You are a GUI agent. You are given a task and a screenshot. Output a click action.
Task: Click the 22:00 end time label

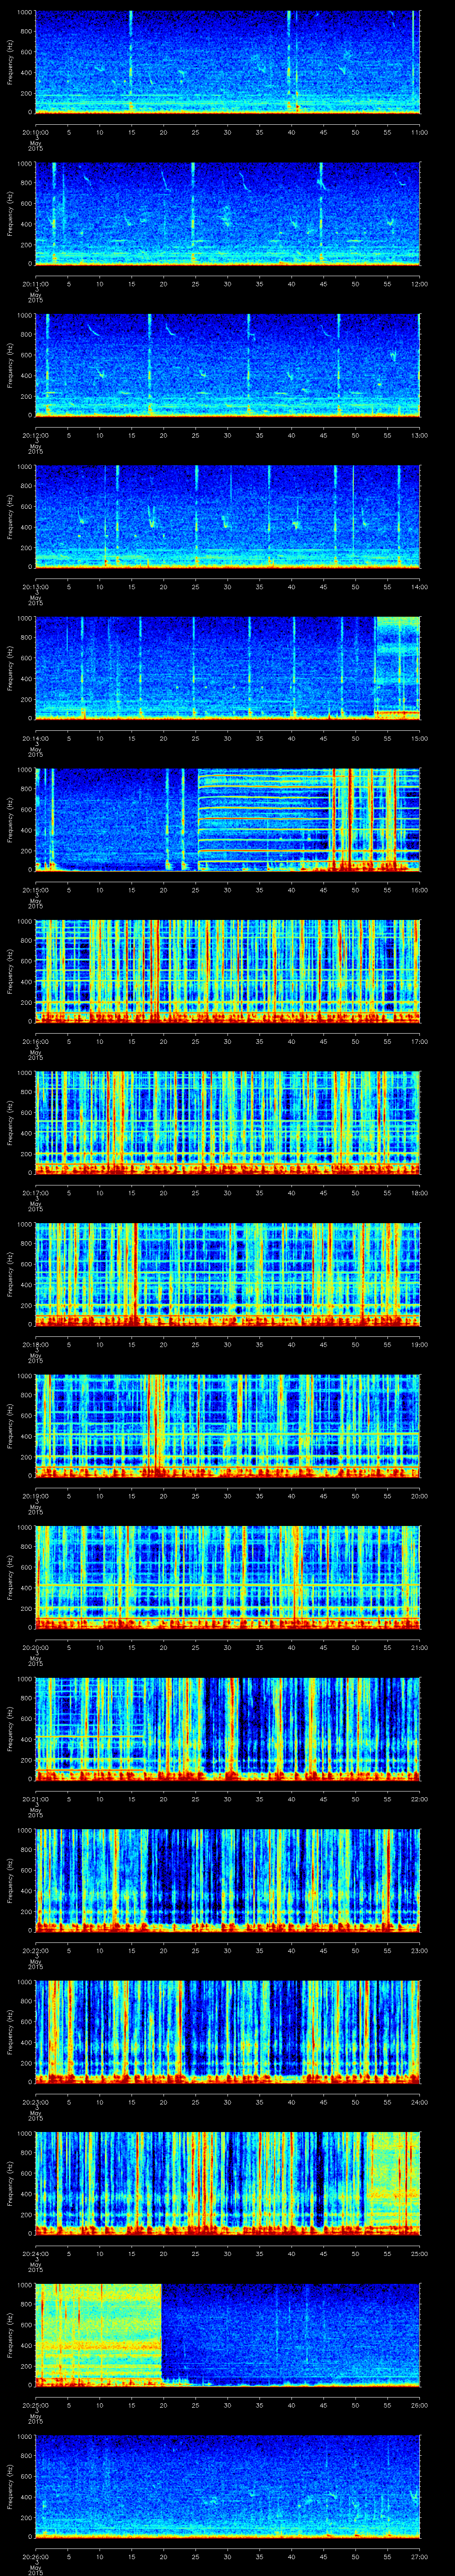click(x=419, y=1798)
